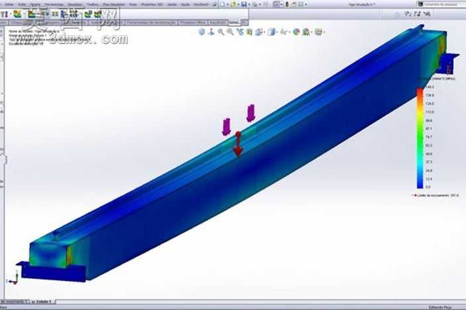
Task: Click the search icon beside the search box
Action: [420, 4]
